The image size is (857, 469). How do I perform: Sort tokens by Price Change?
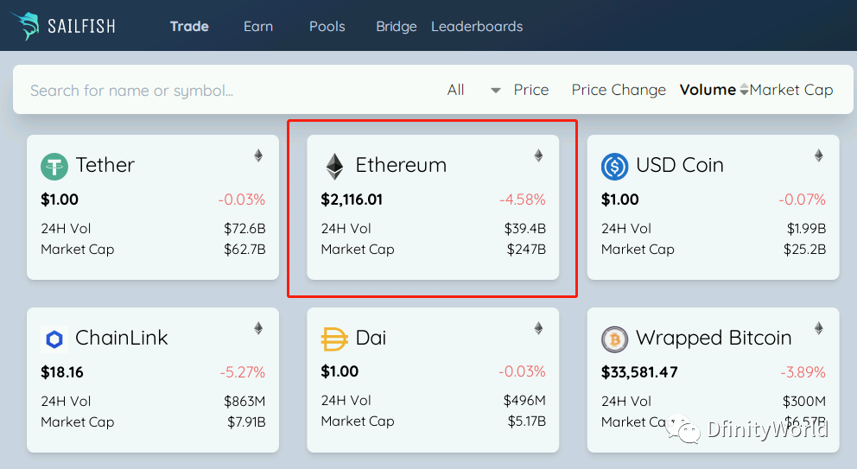(x=619, y=90)
